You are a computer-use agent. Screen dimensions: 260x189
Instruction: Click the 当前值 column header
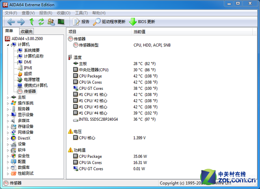click(192, 32)
